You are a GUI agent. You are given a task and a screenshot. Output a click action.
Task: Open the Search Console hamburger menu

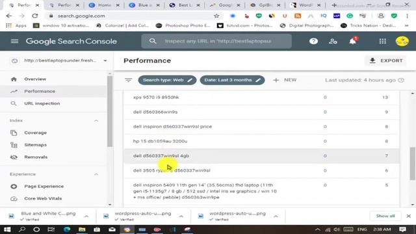(14, 41)
